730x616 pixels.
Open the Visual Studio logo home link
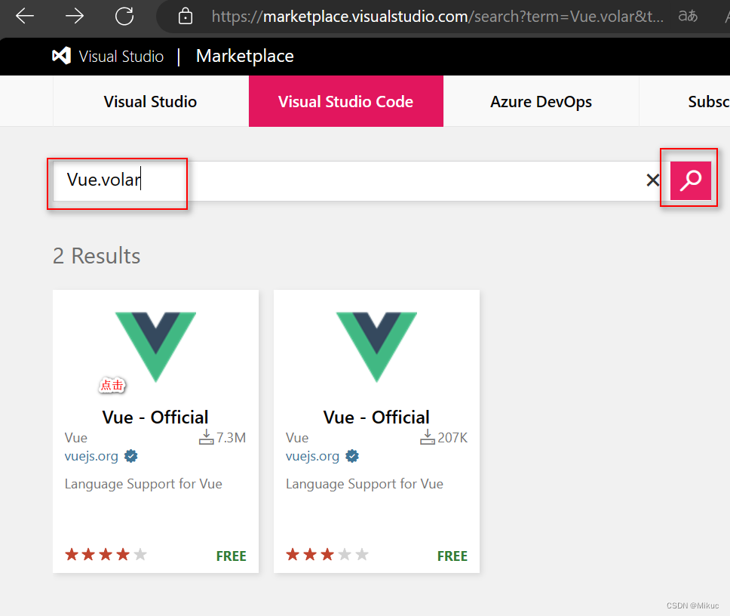coord(108,57)
